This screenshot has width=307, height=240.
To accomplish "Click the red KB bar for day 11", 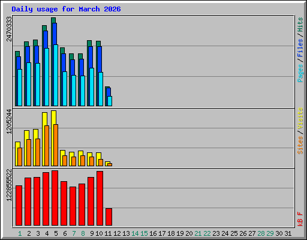I will (x=109, y=217).
